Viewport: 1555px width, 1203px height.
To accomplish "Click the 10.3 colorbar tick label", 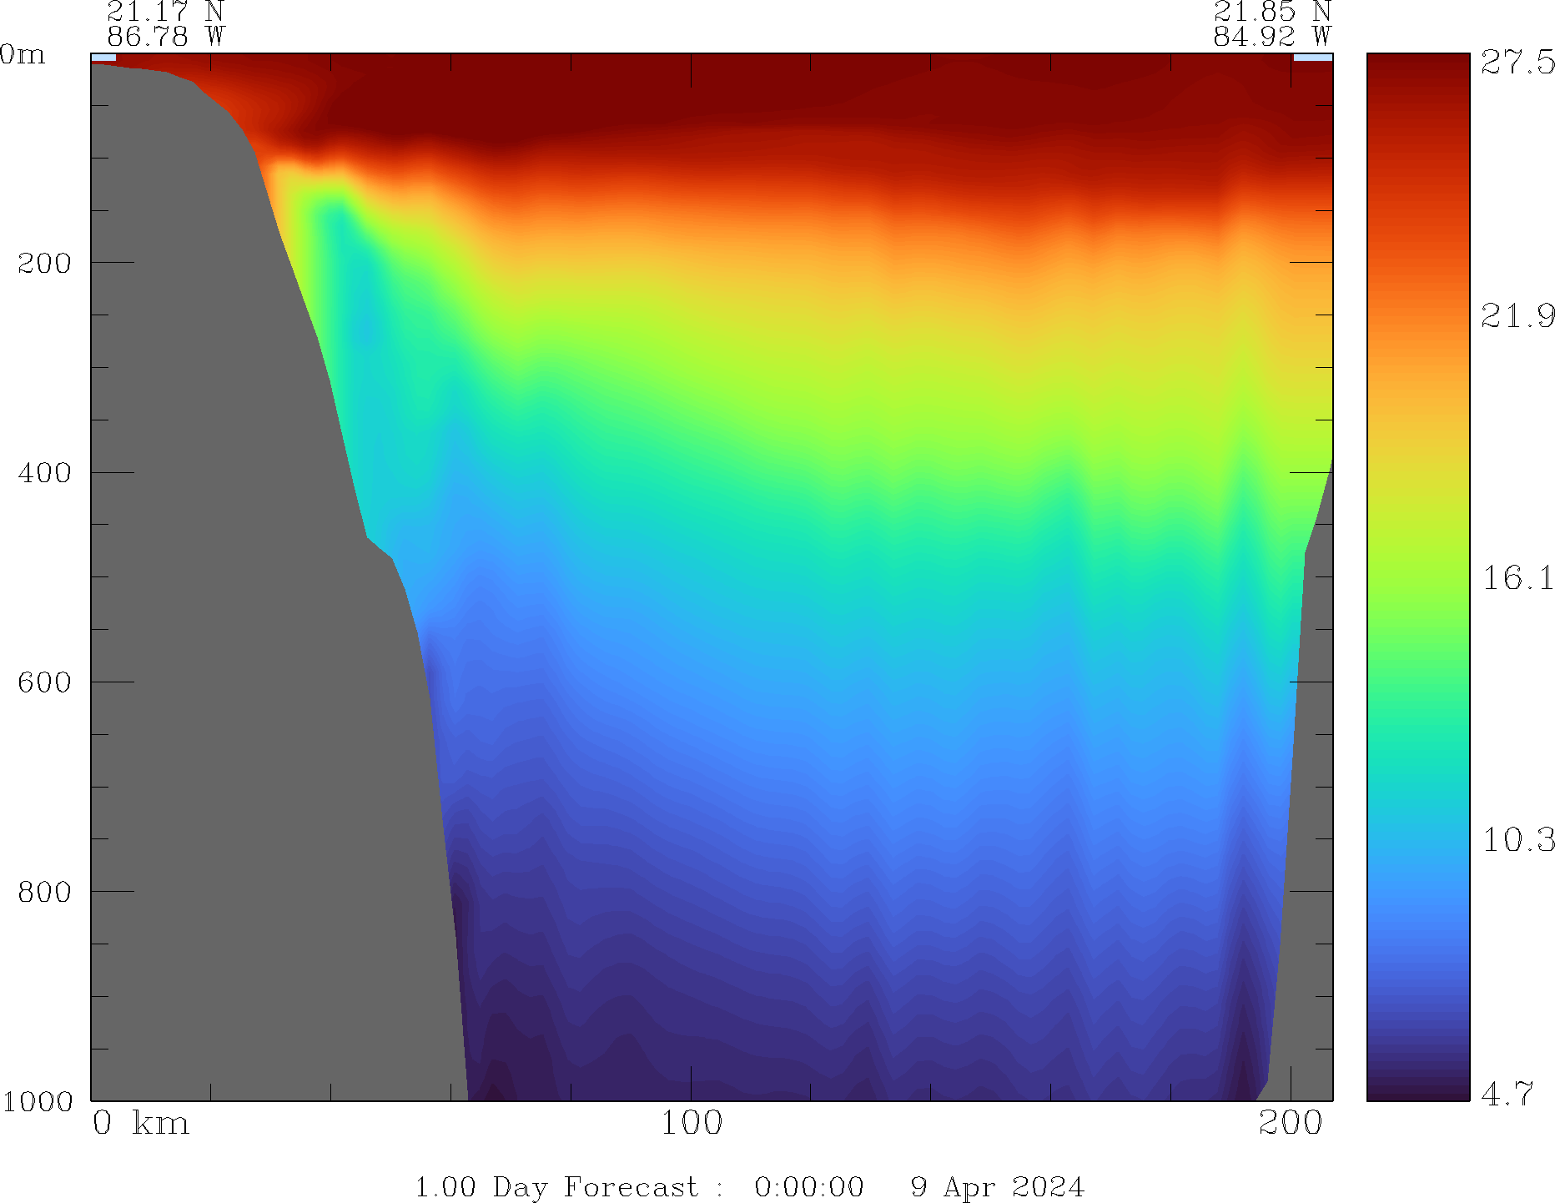I will 1517,839.
